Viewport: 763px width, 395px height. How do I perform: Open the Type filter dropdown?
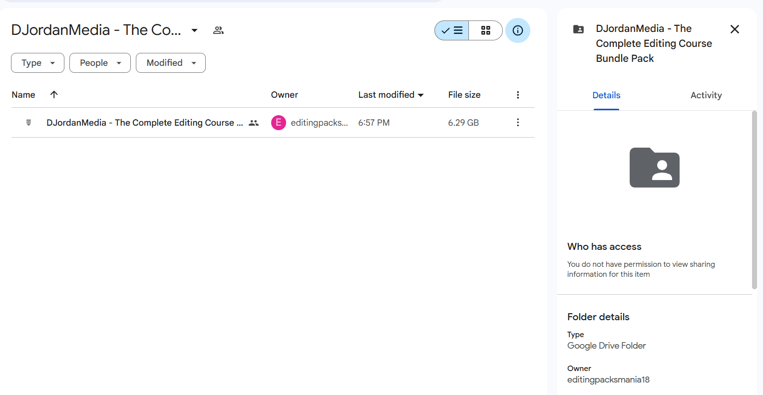[x=38, y=63]
